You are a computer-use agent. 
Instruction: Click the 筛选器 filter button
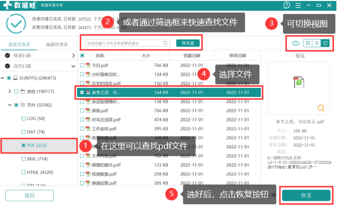(188, 43)
